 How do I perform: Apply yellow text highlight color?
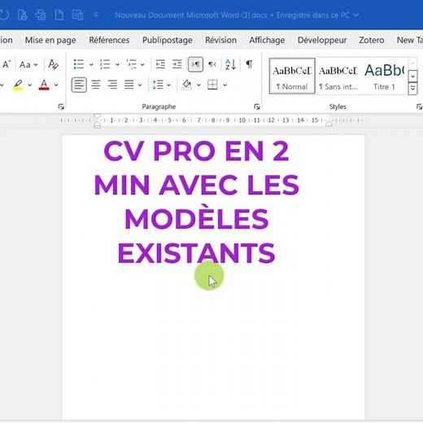[x=18, y=85]
